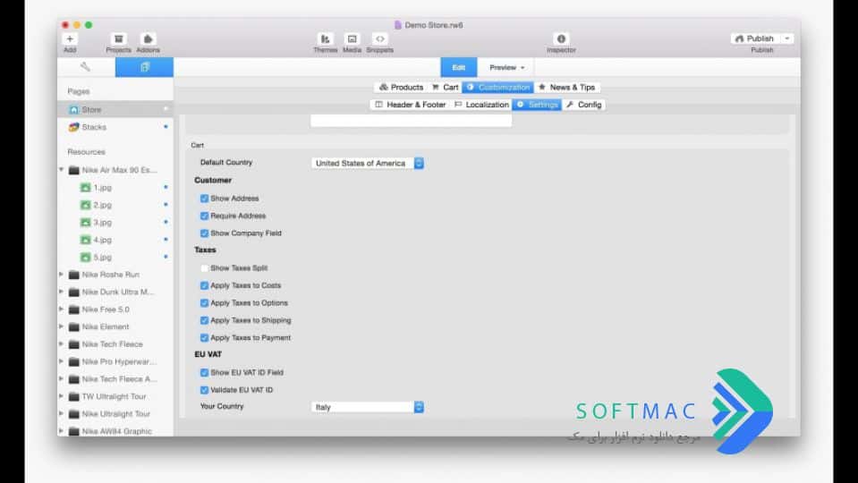Viewport: 858px width, 483px height.
Task: Expand the TW Ultralight Tour folder
Action: (61, 396)
